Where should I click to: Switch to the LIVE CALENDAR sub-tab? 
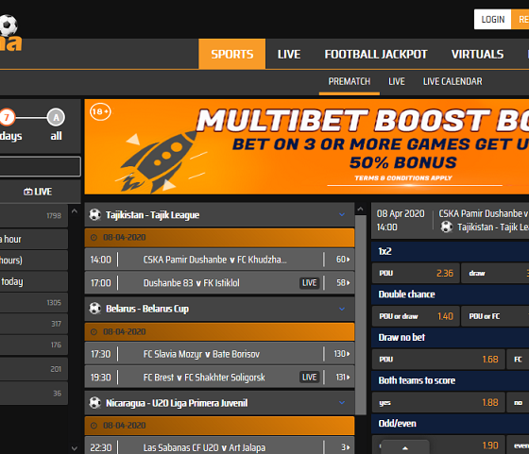(452, 81)
